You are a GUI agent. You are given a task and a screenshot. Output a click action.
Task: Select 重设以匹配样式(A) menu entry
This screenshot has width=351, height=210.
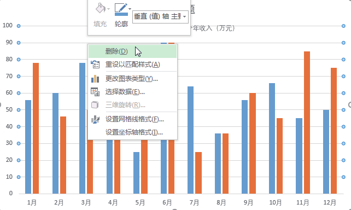132,65
